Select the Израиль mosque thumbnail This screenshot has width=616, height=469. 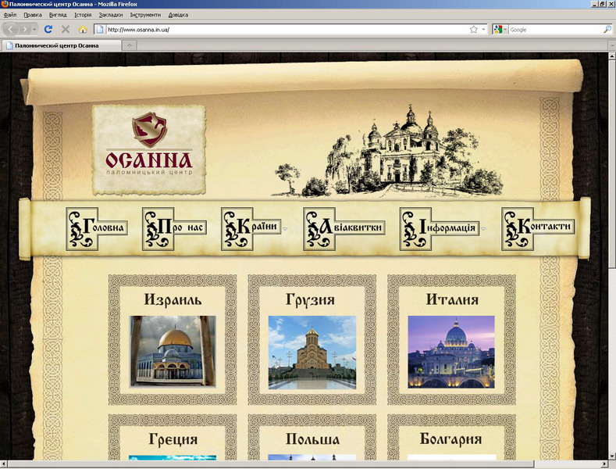click(173, 351)
